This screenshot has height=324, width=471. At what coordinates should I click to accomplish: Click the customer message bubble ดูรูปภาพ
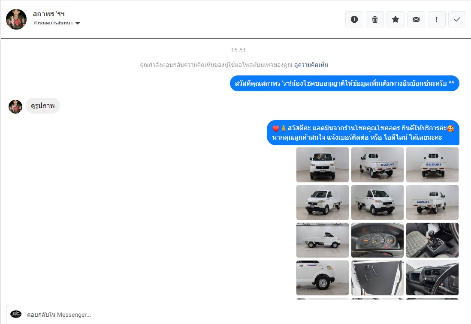click(x=43, y=106)
